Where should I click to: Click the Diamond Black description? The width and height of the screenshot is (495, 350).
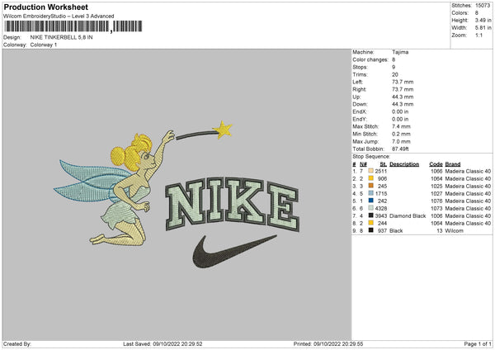pos(408,216)
